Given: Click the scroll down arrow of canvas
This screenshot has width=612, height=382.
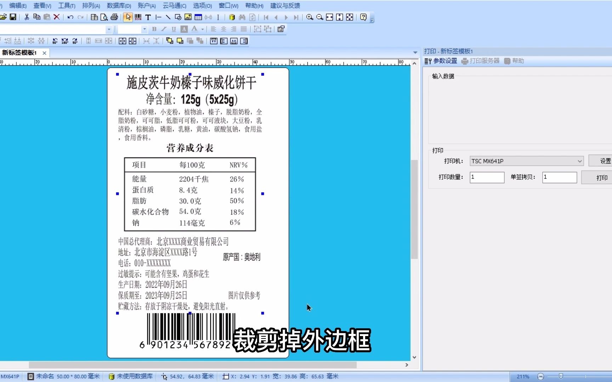Looking at the screenshot, I should pyautogui.click(x=414, y=357).
